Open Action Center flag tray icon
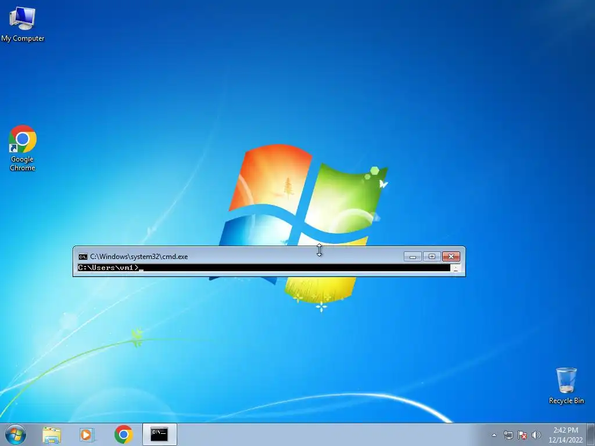This screenshot has width=595, height=446. (522, 435)
